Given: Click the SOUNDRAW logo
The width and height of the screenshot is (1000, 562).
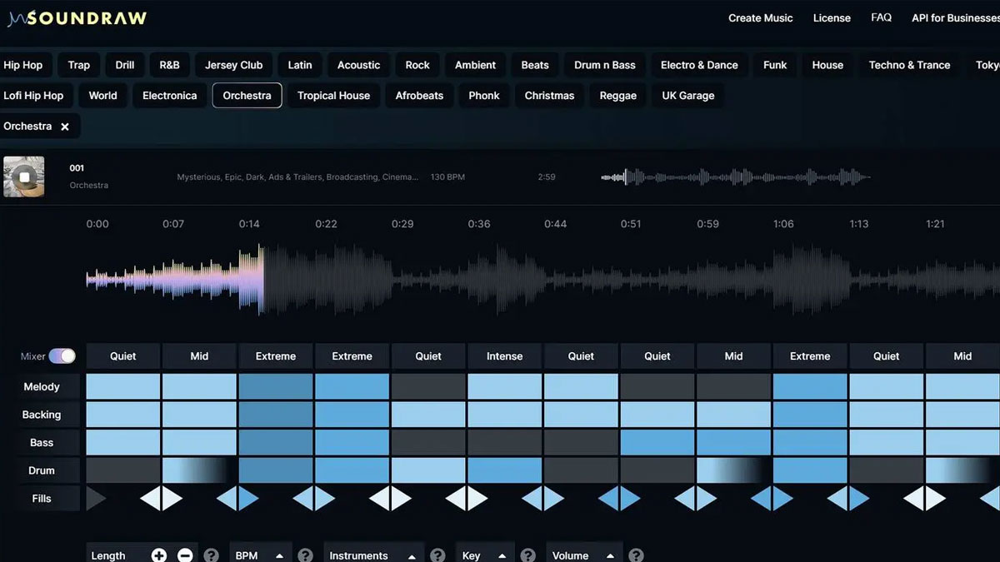Looking at the screenshot, I should (x=77, y=18).
